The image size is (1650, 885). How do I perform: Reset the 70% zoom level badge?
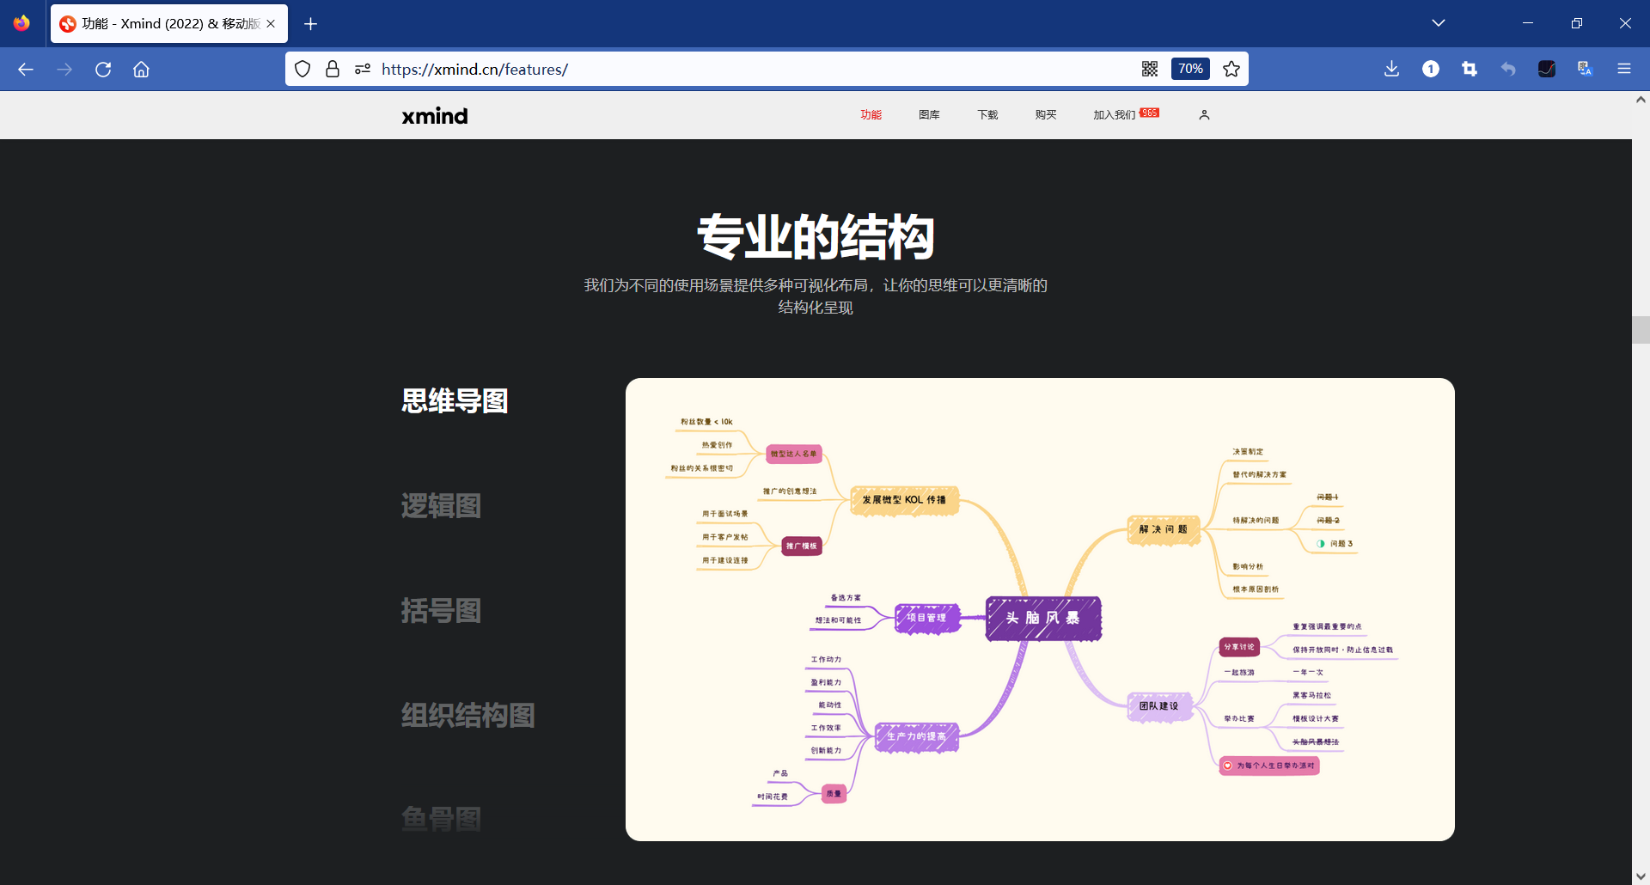pos(1190,69)
